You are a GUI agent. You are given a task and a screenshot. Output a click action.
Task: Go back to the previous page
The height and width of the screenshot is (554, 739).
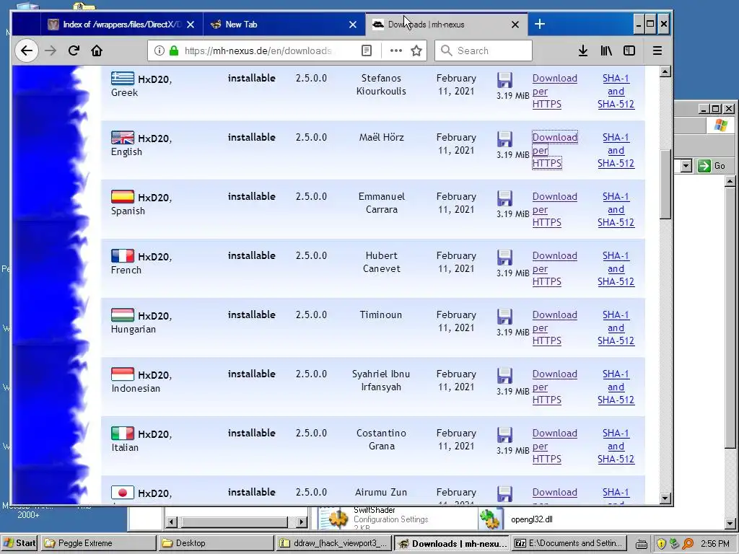tap(27, 50)
